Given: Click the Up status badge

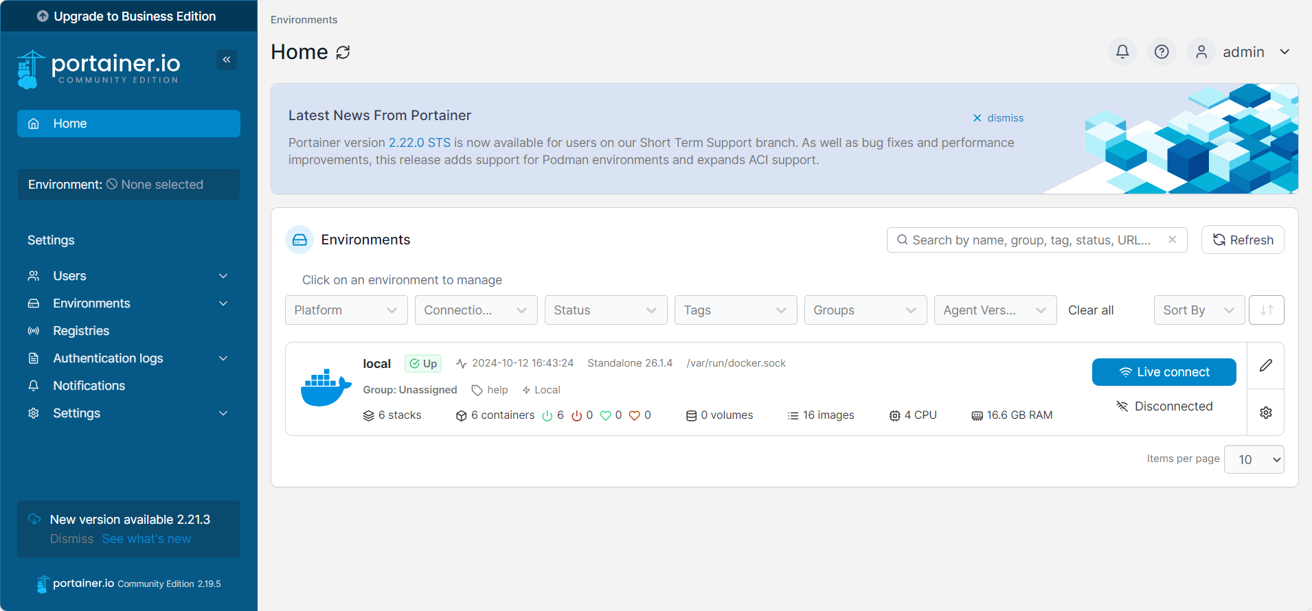Looking at the screenshot, I should coord(423,364).
